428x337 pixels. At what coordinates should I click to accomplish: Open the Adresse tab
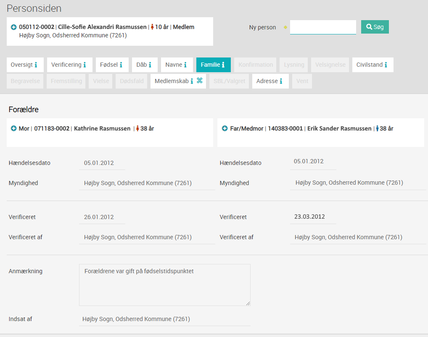[x=270, y=81]
